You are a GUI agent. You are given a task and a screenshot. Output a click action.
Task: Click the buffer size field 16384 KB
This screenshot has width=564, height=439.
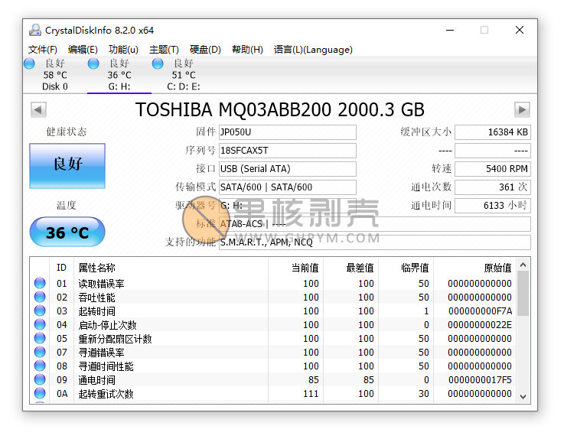pyautogui.click(x=492, y=132)
